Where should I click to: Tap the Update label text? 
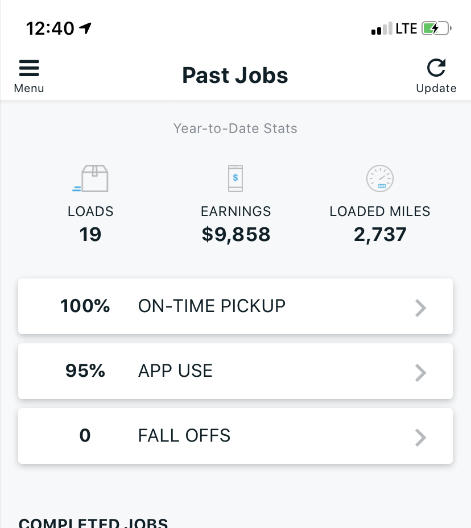tap(436, 88)
